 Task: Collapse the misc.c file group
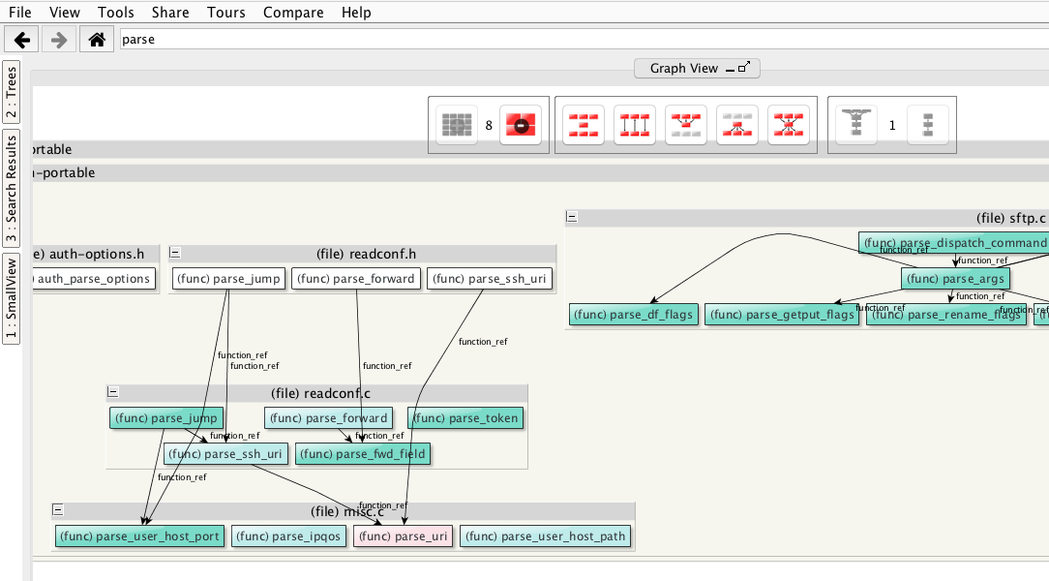pyautogui.click(x=58, y=510)
